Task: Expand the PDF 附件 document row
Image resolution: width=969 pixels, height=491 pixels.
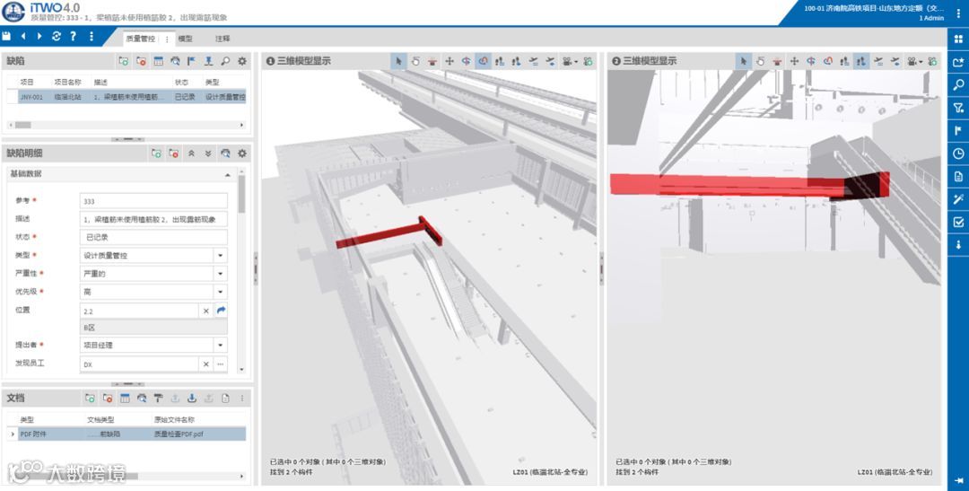Action: coord(13,434)
